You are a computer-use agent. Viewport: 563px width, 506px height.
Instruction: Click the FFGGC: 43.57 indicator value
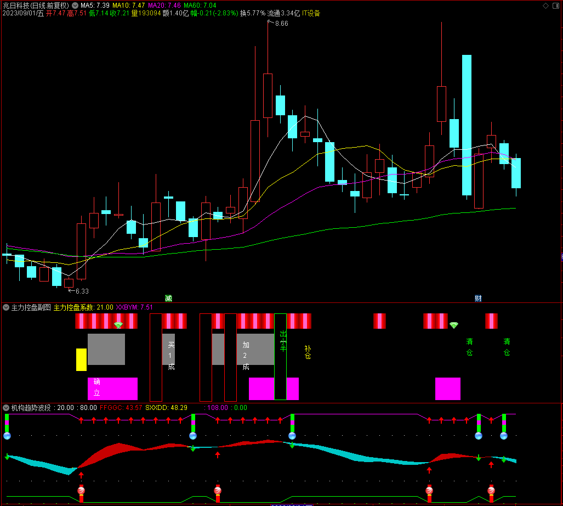[121, 408]
